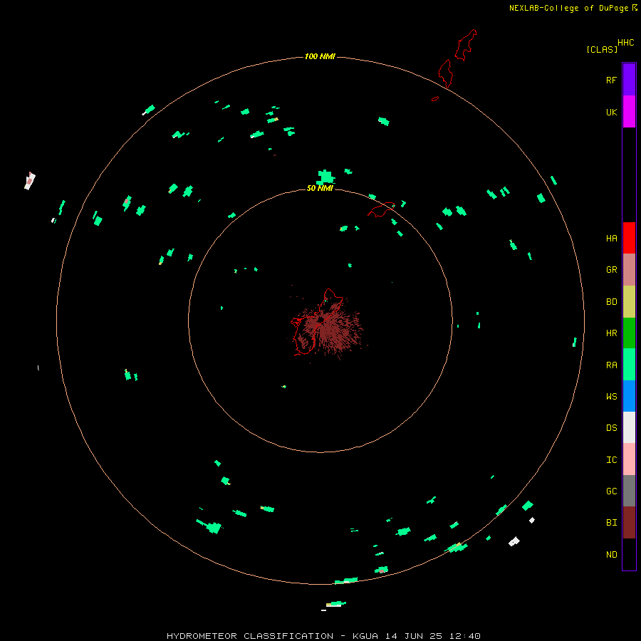The width and height of the screenshot is (641, 641).
Task: Click the ND legend label
Action: (x=611, y=555)
